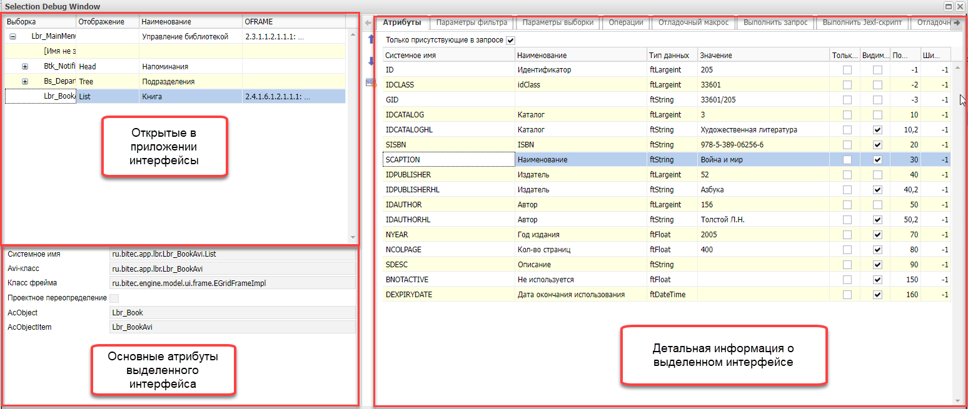Click the SQL query icon
Image resolution: width=968 pixels, height=409 pixels.
click(370, 82)
